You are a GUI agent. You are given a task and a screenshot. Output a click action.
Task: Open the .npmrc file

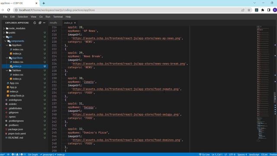[x=12, y=117]
